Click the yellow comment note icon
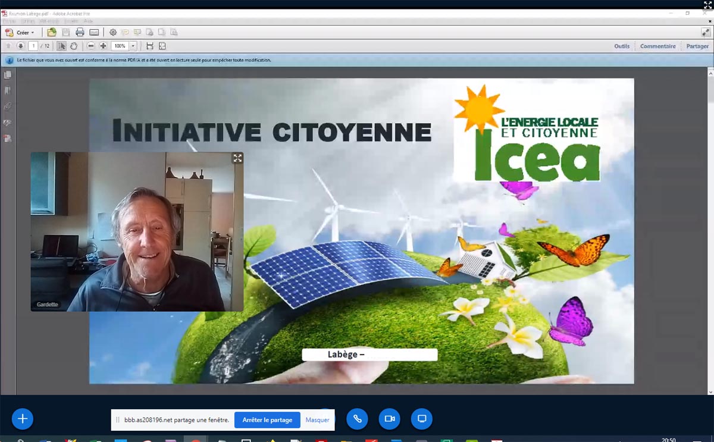Image resolution: width=714 pixels, height=442 pixels. click(125, 33)
